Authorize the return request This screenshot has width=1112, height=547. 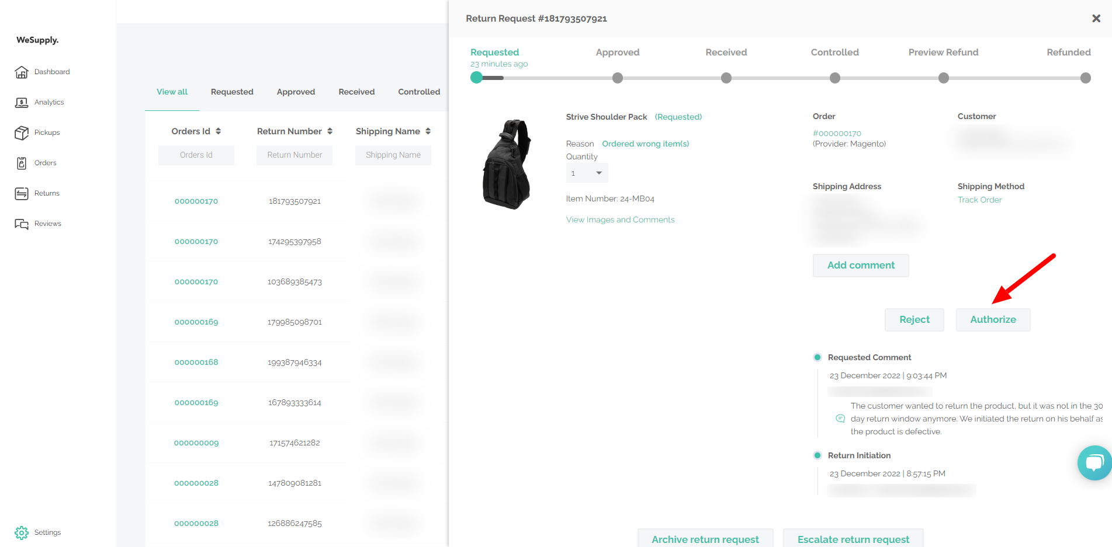pyautogui.click(x=993, y=319)
